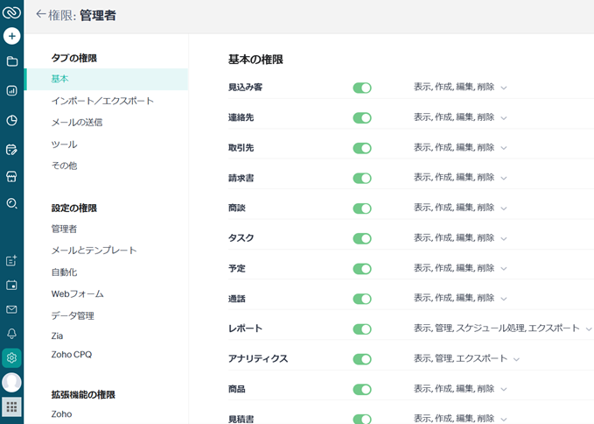Open the Zoho CPQ settings link

tap(72, 355)
